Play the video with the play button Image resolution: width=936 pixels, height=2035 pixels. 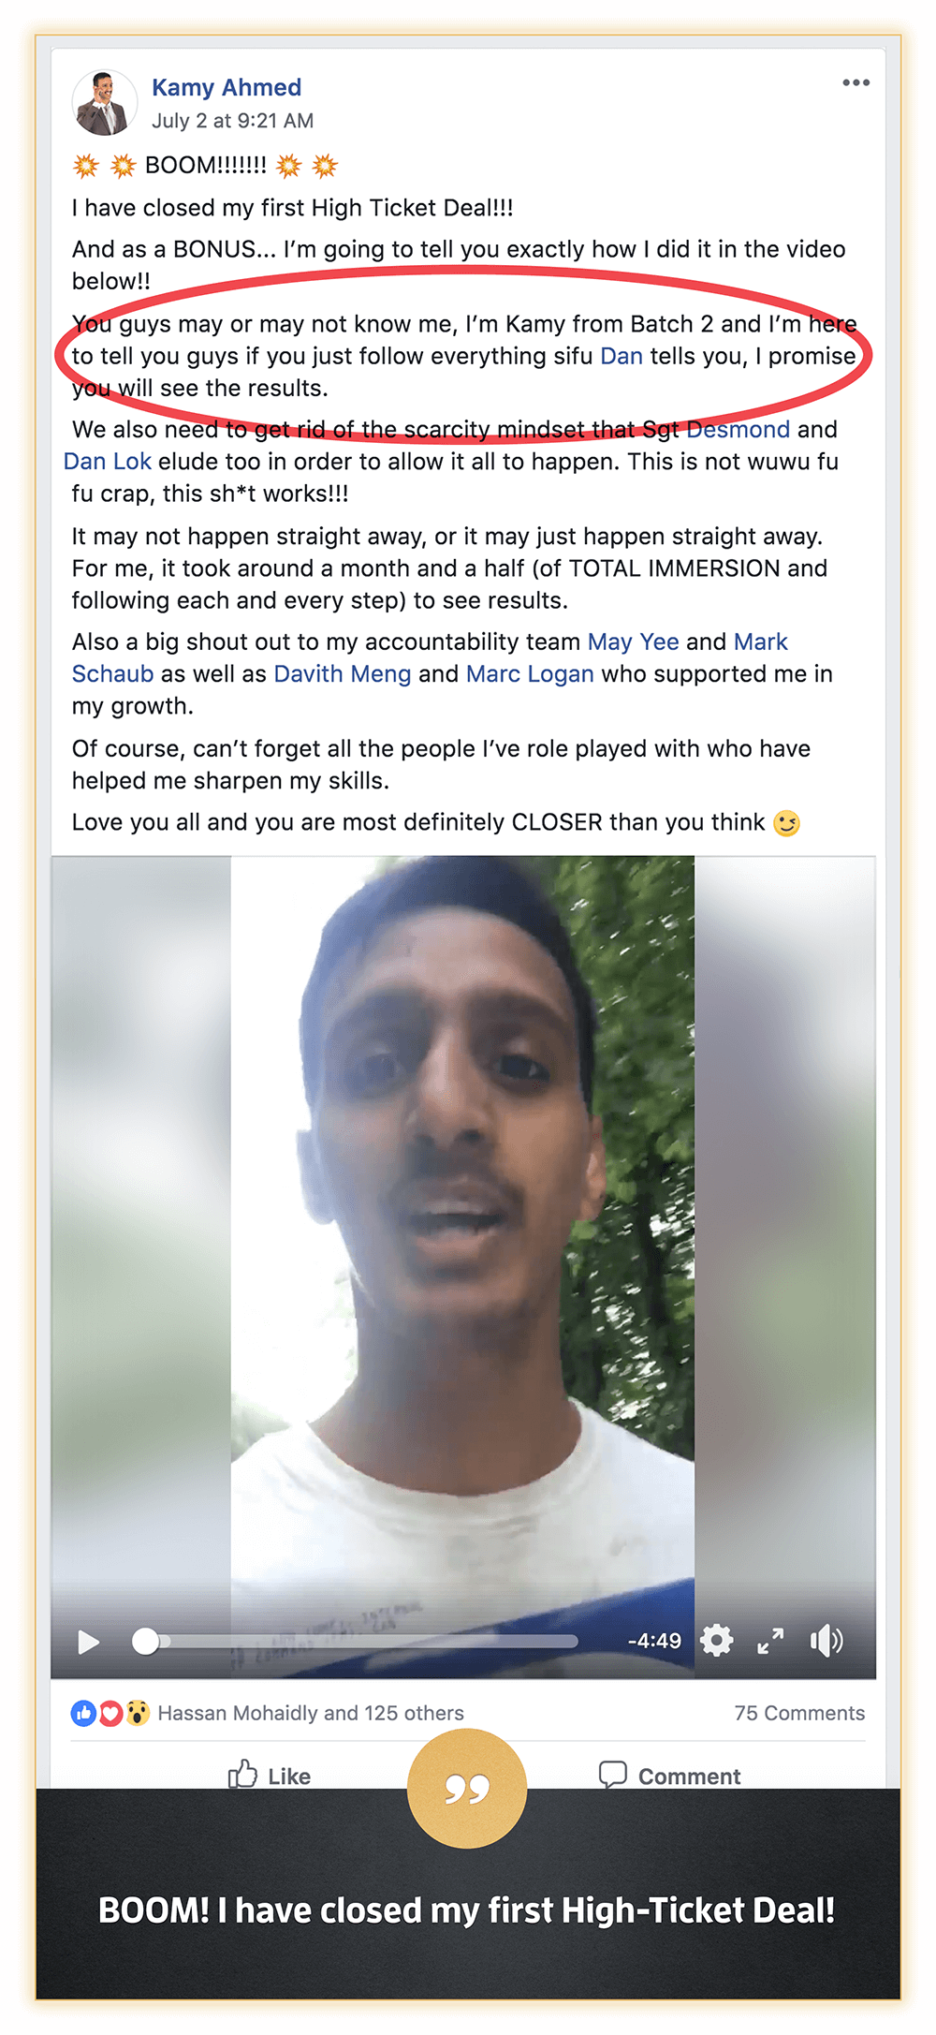[x=89, y=1642]
